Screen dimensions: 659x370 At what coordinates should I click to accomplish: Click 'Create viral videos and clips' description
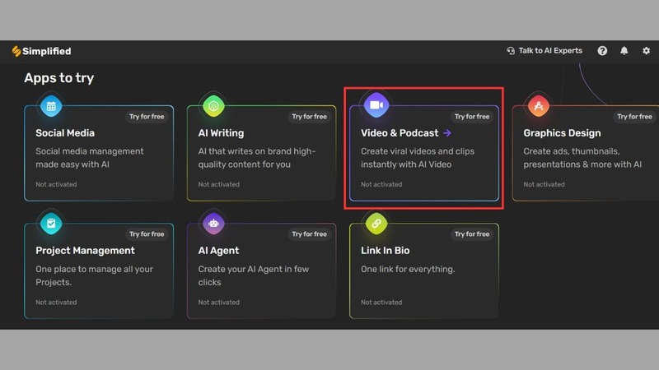418,158
